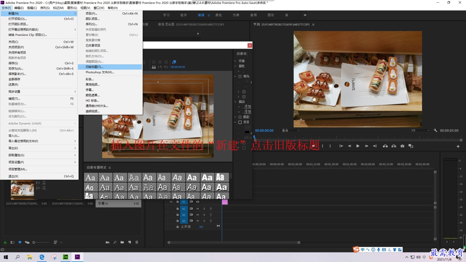Toggle A3 track target button
Screen dimensions: 466x262
pos(183,221)
